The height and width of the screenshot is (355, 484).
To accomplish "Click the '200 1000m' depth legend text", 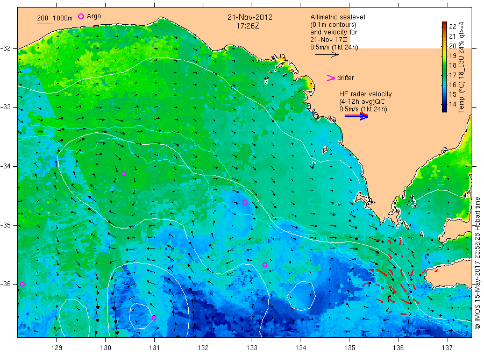I will pyautogui.click(x=55, y=18).
